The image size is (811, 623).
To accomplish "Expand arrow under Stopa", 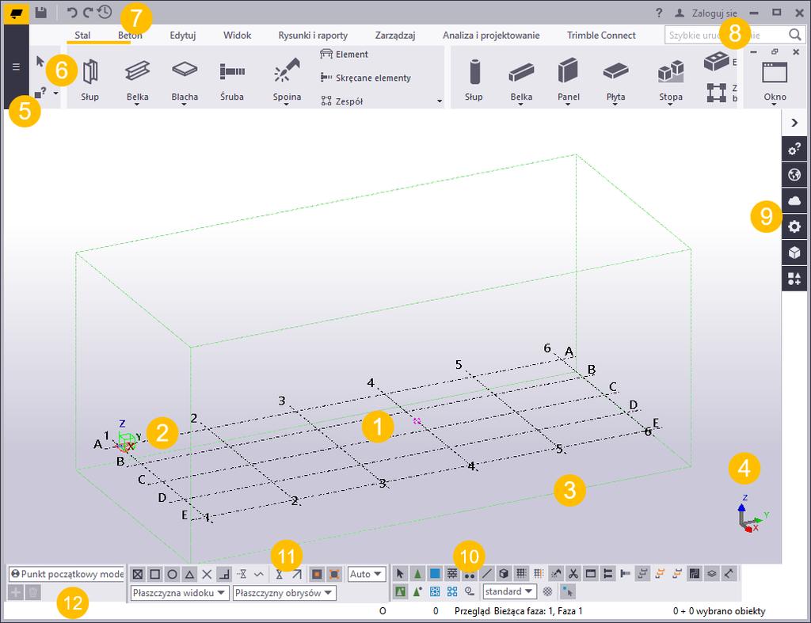I will click(670, 104).
